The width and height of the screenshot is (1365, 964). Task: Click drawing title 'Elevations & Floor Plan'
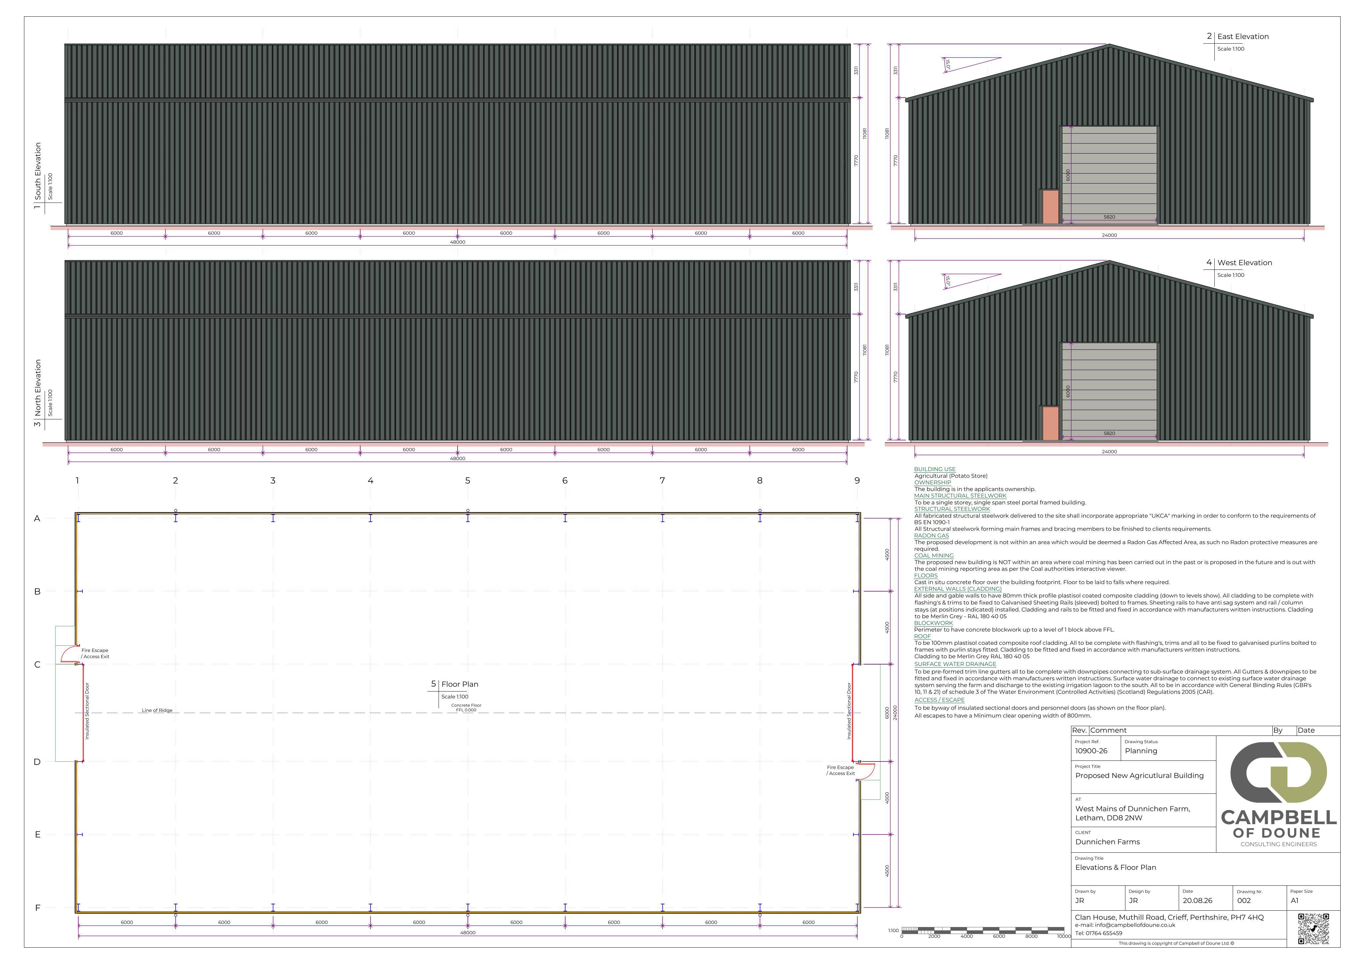point(1115,868)
